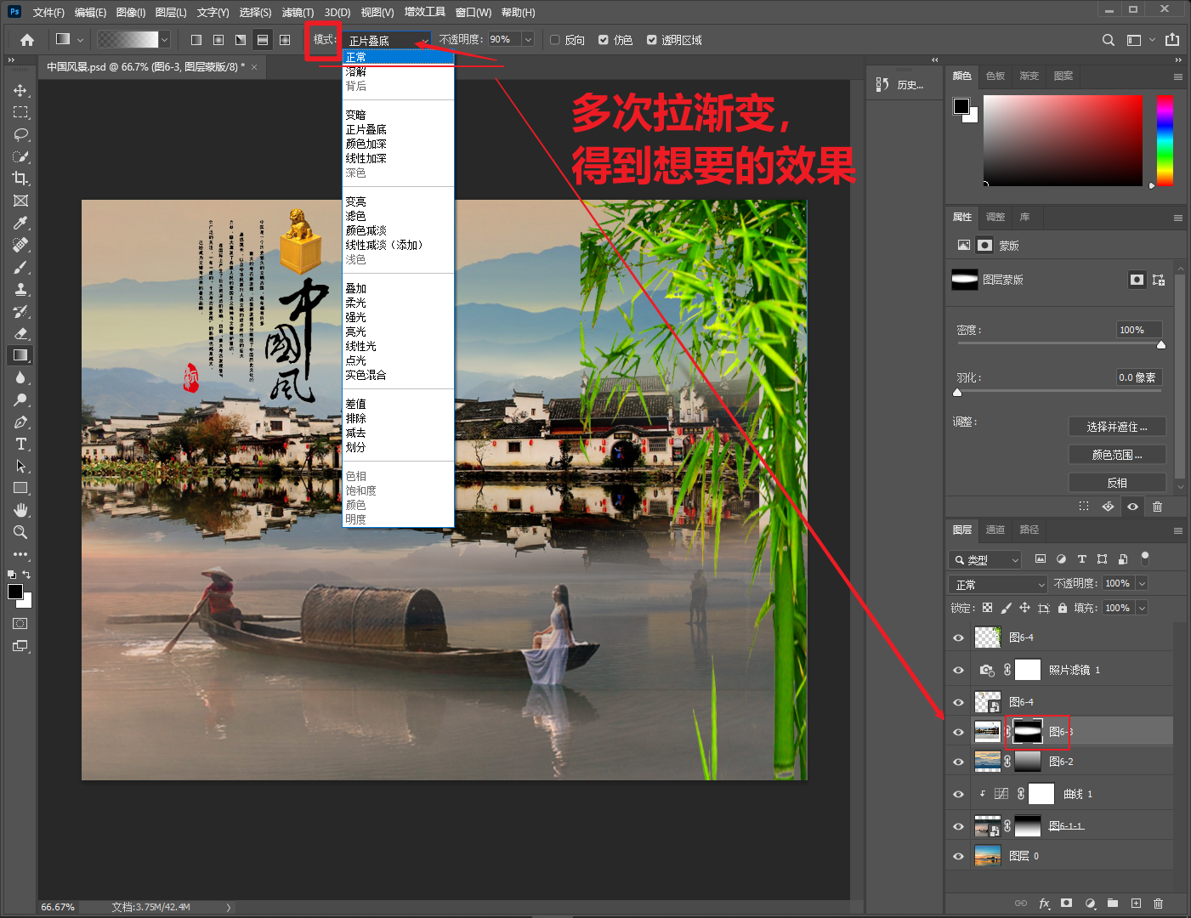
Task: Open the opacity 90% dropdown arrow
Action: tap(528, 40)
